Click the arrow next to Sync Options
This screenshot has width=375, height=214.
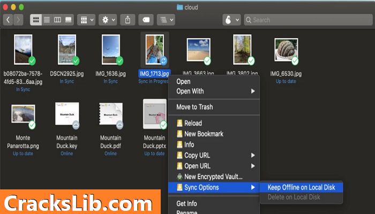(253, 187)
